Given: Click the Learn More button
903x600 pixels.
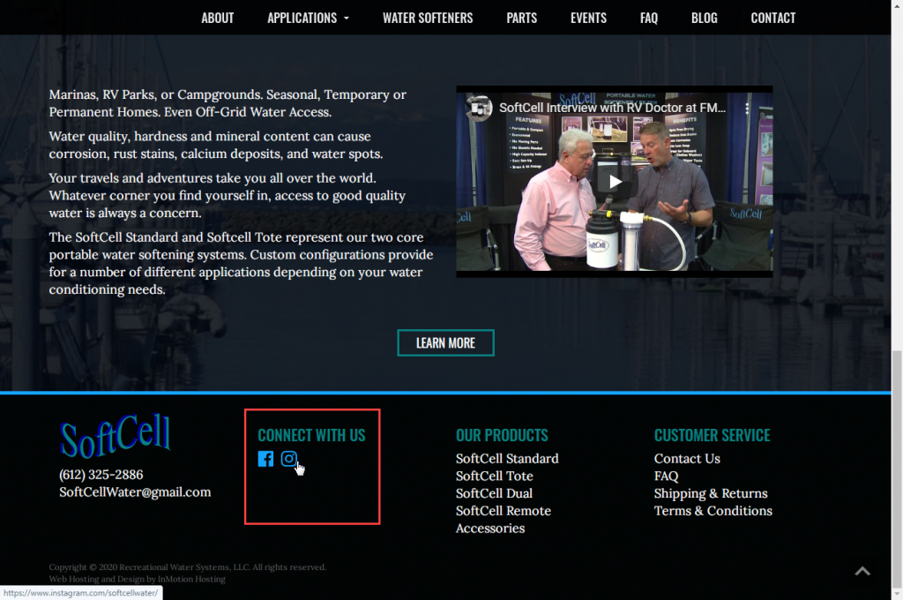Looking at the screenshot, I should click(x=445, y=343).
